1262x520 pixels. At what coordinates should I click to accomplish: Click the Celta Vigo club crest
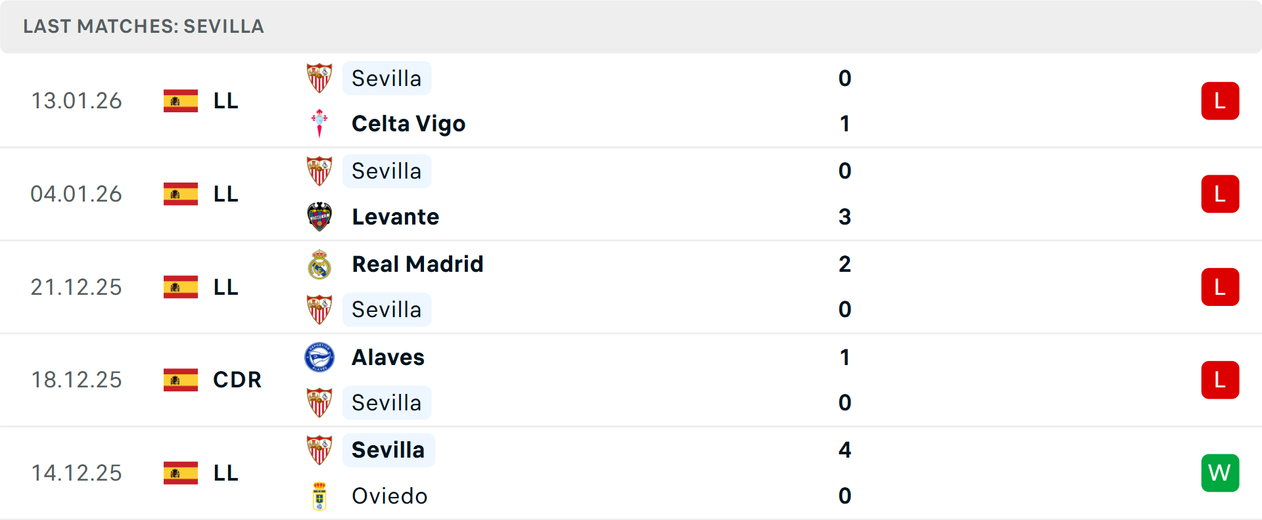click(319, 123)
